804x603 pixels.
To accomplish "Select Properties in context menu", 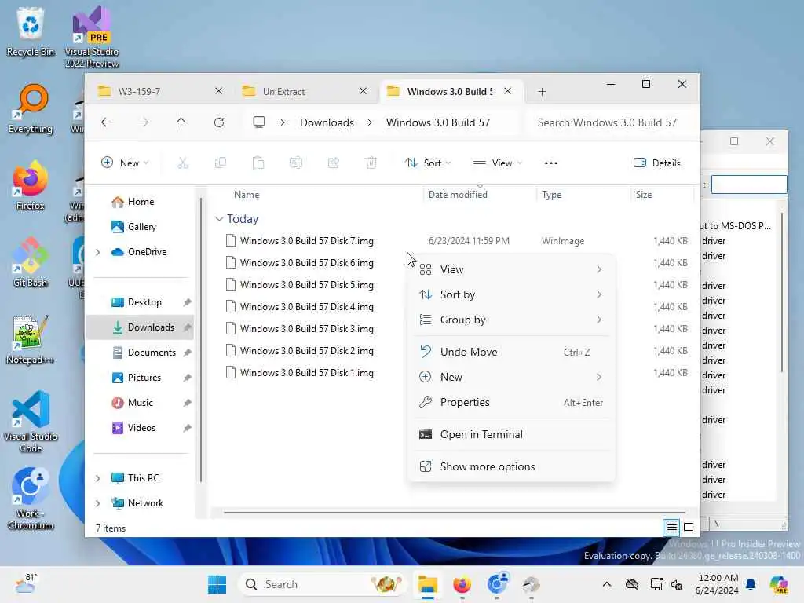I will coord(511,403).
